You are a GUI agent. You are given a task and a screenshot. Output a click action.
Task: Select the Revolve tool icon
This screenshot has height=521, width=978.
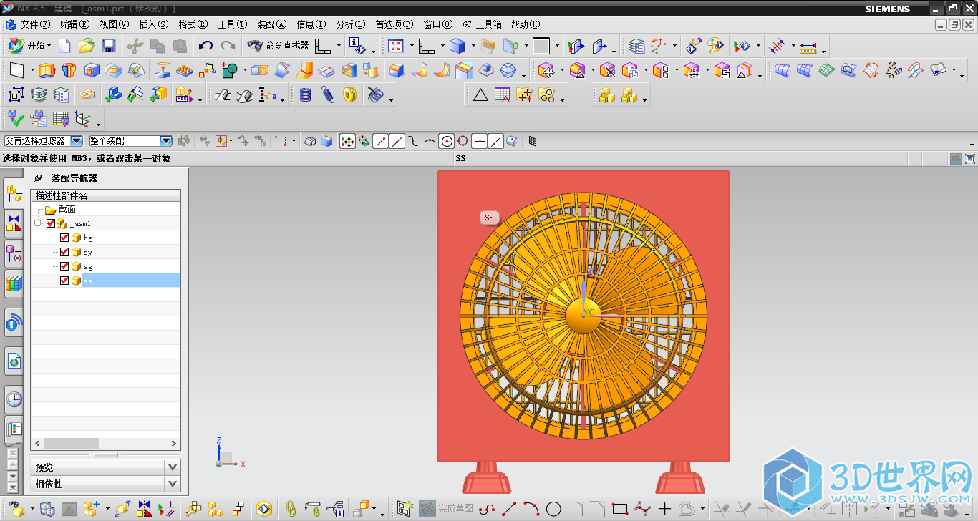(69, 70)
